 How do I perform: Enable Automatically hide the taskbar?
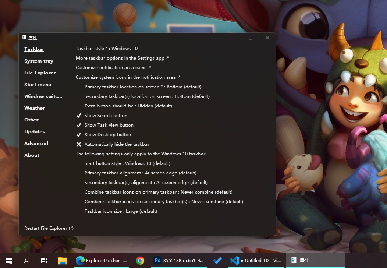(x=117, y=144)
